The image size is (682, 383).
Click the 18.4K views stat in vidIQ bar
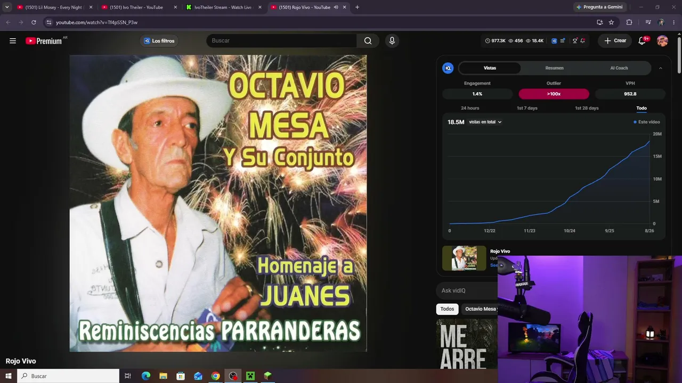pyautogui.click(x=534, y=41)
